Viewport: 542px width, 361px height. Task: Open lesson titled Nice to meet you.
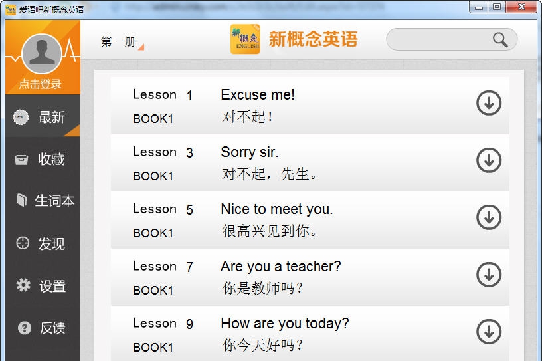277,209
